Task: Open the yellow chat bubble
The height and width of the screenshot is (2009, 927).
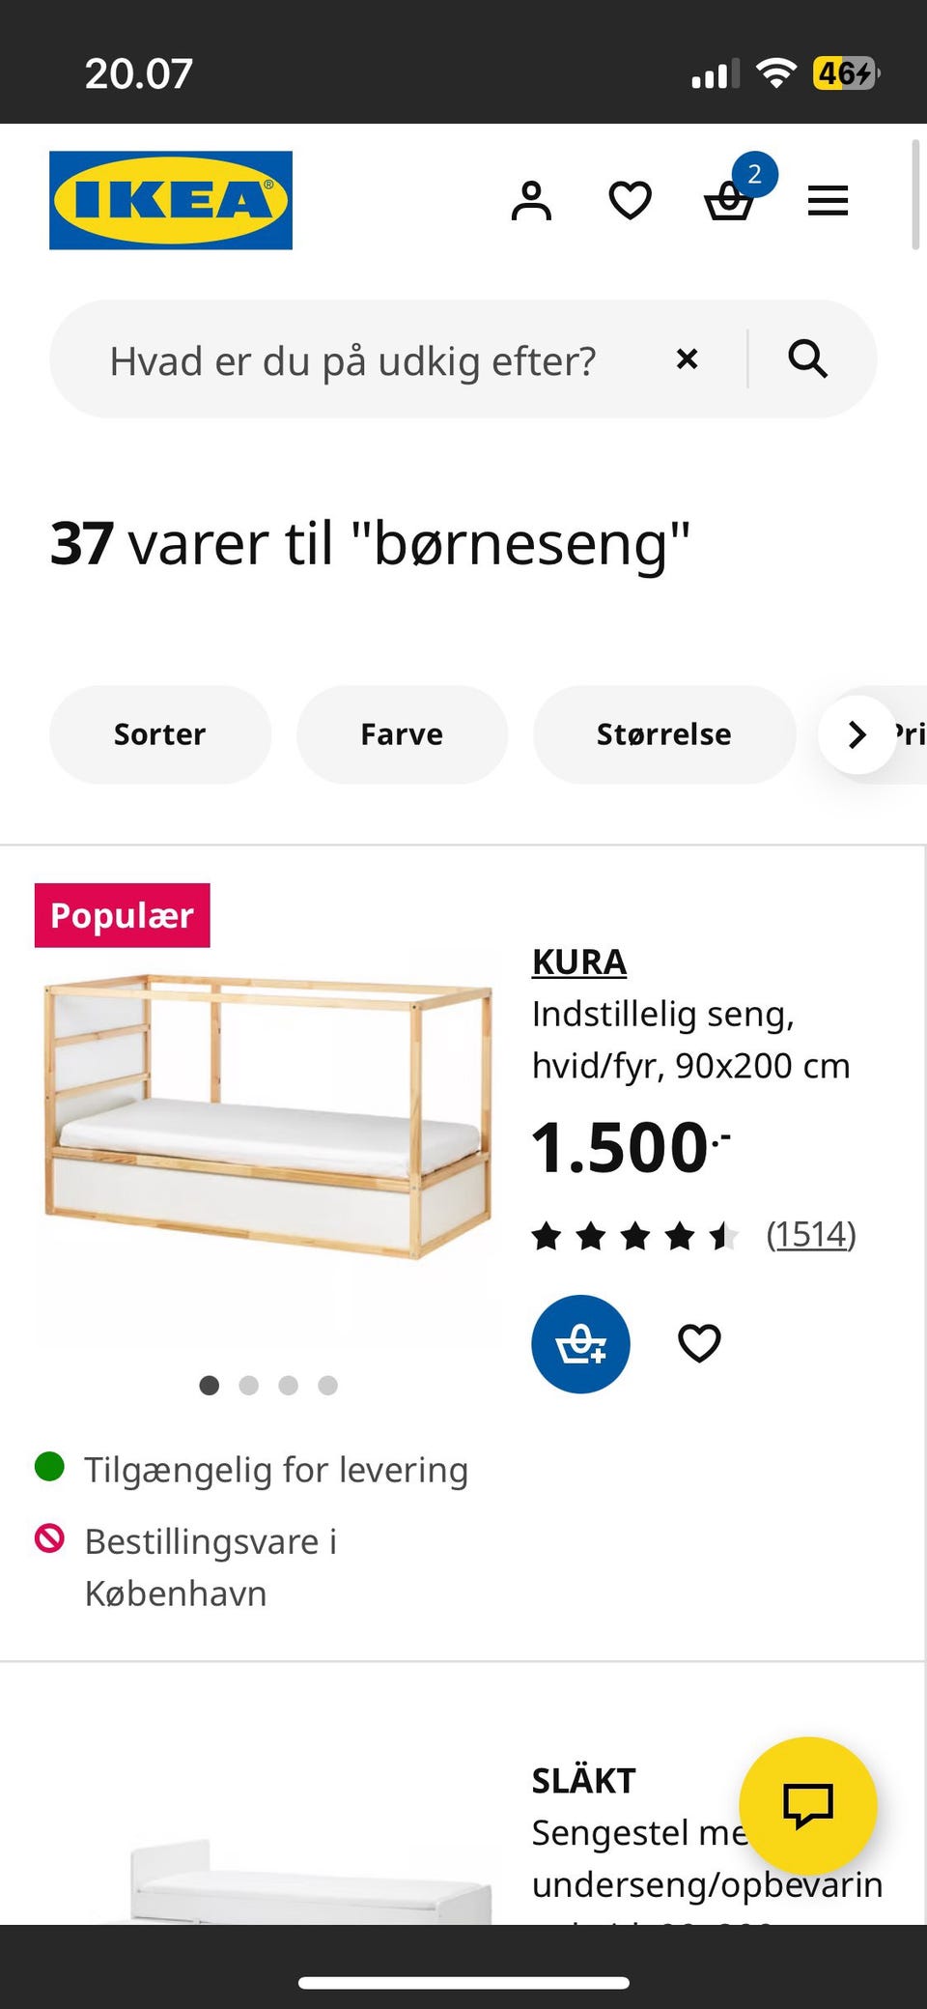Action: 807,1805
